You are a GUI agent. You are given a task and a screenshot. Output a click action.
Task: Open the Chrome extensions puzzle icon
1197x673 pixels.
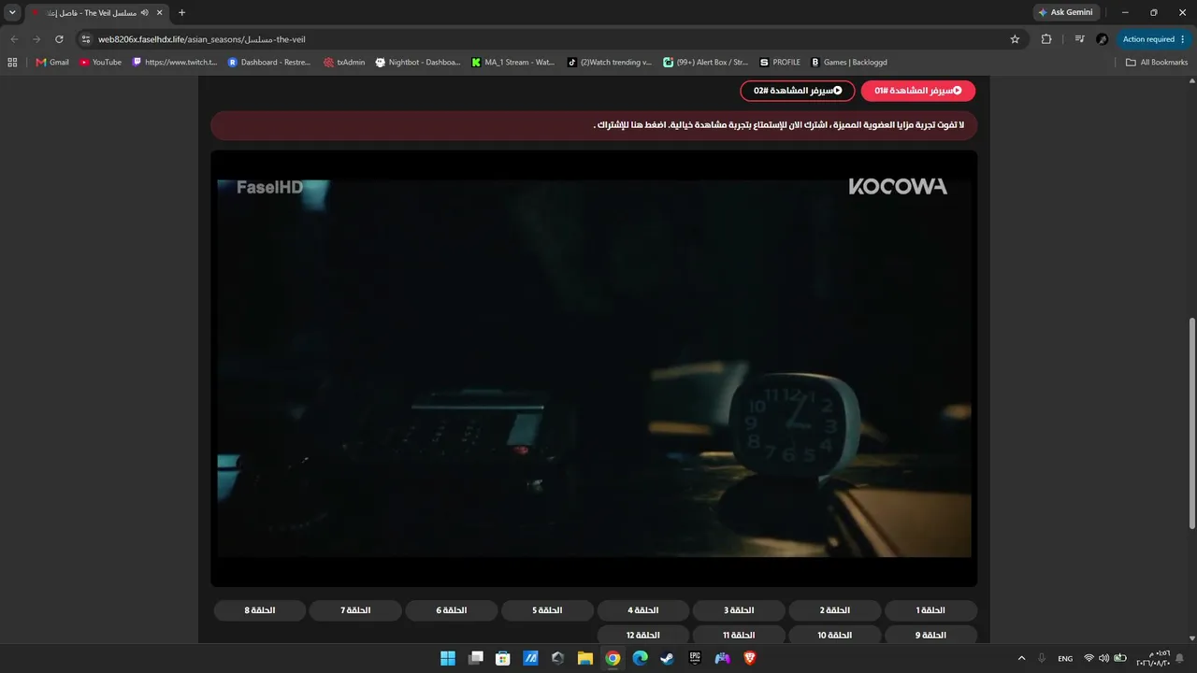pos(1046,39)
